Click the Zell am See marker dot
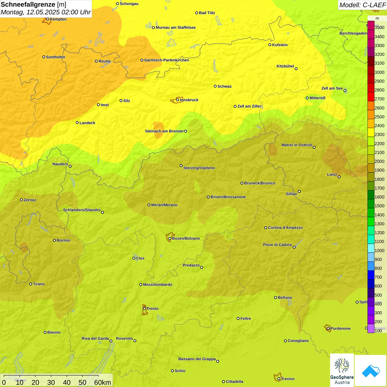Viewport: 387px width, 387px height. (345, 90)
